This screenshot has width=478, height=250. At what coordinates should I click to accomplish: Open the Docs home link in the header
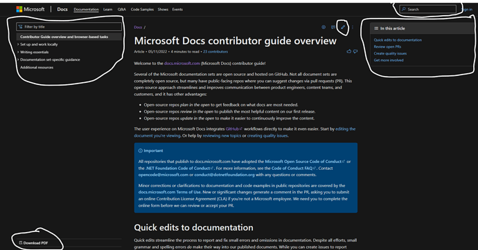click(62, 10)
